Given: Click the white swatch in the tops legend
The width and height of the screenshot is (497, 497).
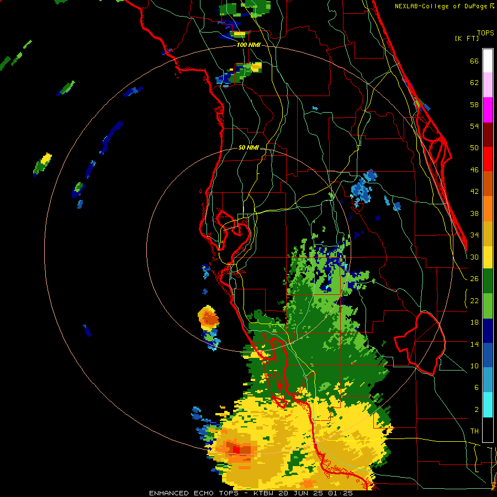Looking at the screenshot, I should (x=488, y=61).
